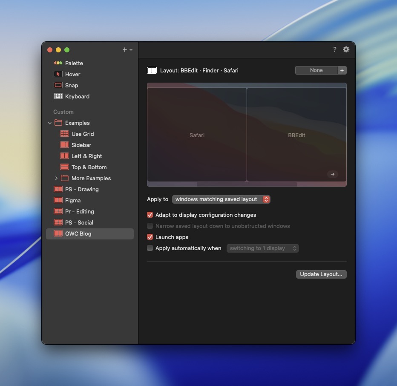The image size is (397, 386).
Task: Disable the Launch apps checkbox
Action: (150, 237)
